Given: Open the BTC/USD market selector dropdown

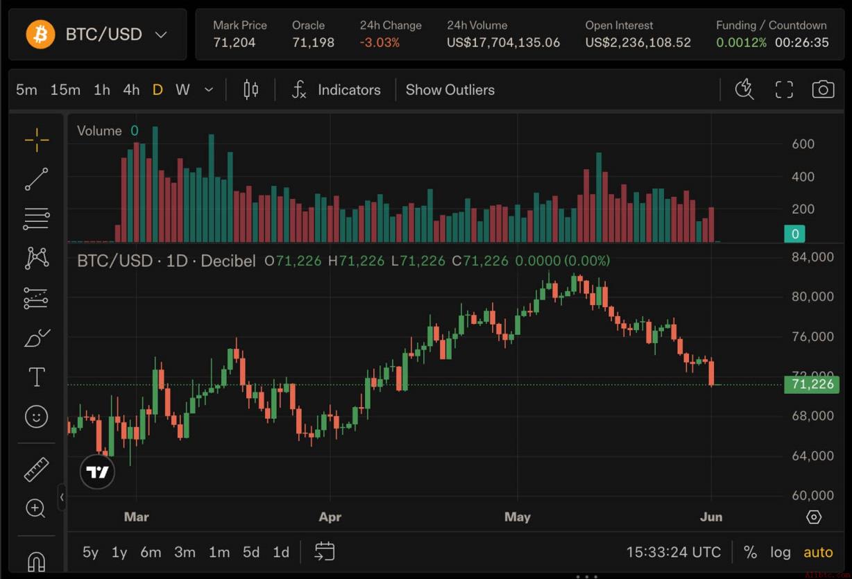Looking at the screenshot, I should pyautogui.click(x=97, y=34).
